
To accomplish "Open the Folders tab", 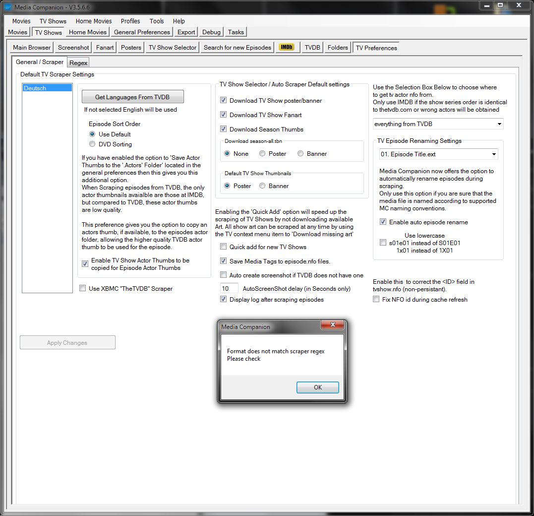I will pos(338,47).
